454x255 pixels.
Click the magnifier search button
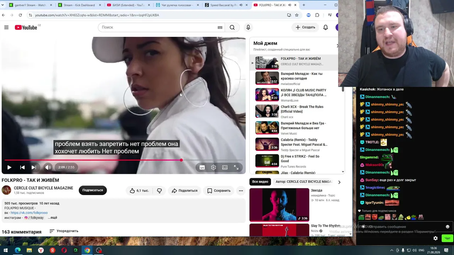(232, 27)
